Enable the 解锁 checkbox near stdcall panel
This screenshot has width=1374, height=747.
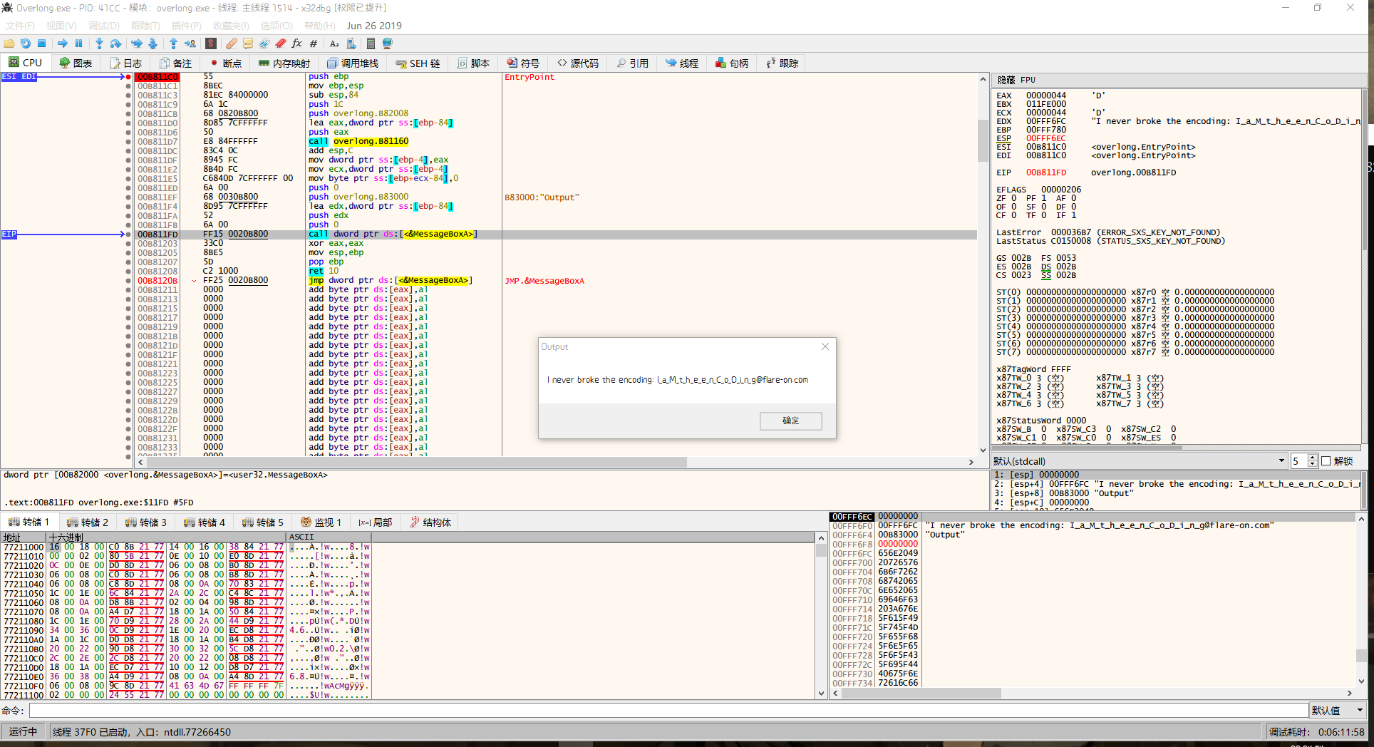click(x=1326, y=460)
